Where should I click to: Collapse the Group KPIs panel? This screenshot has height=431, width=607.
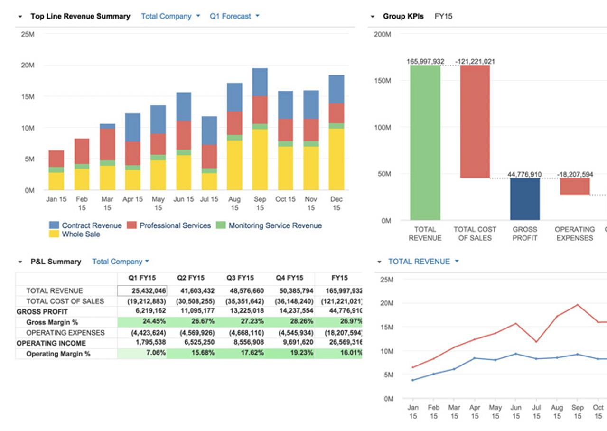373,15
